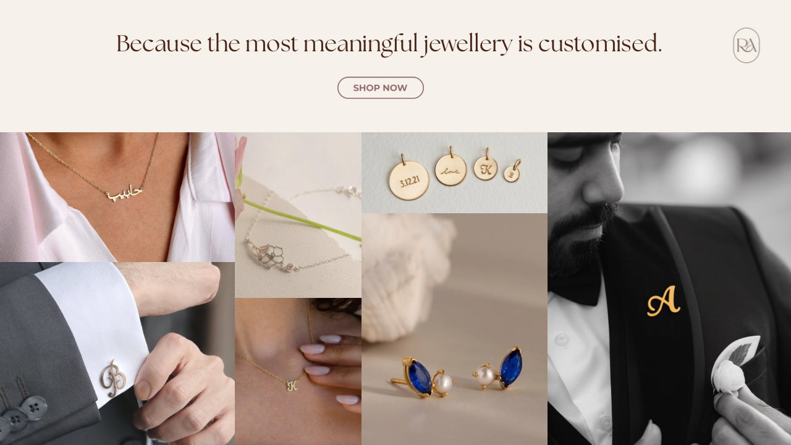View the flower bracelet photo
791x445 pixels.
(x=298, y=215)
